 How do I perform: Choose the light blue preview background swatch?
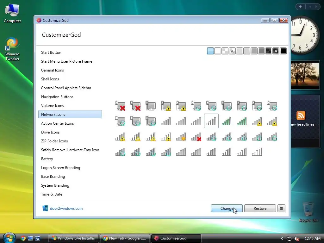[x=210, y=51]
